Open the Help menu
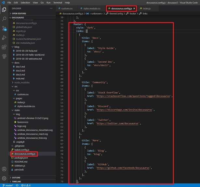The height and width of the screenshot is (187, 200). [67, 3]
